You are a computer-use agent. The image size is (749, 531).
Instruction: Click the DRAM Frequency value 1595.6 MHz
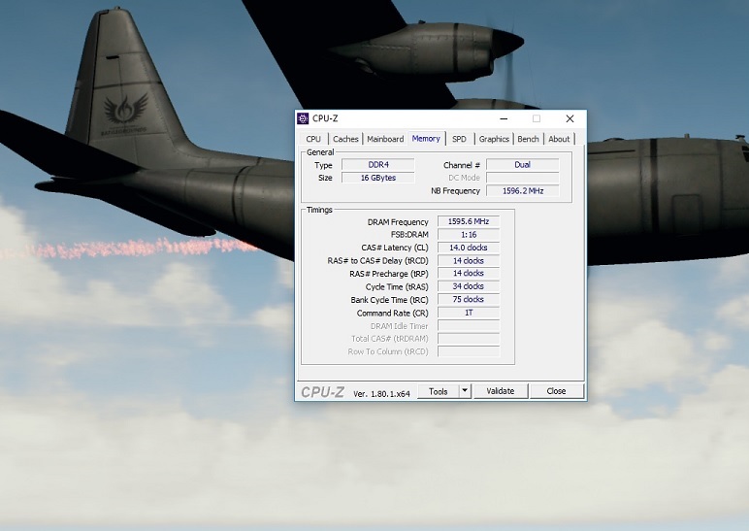(x=469, y=221)
